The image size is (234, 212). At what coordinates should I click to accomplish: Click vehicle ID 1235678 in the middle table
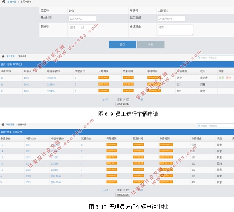pos(51,78)
